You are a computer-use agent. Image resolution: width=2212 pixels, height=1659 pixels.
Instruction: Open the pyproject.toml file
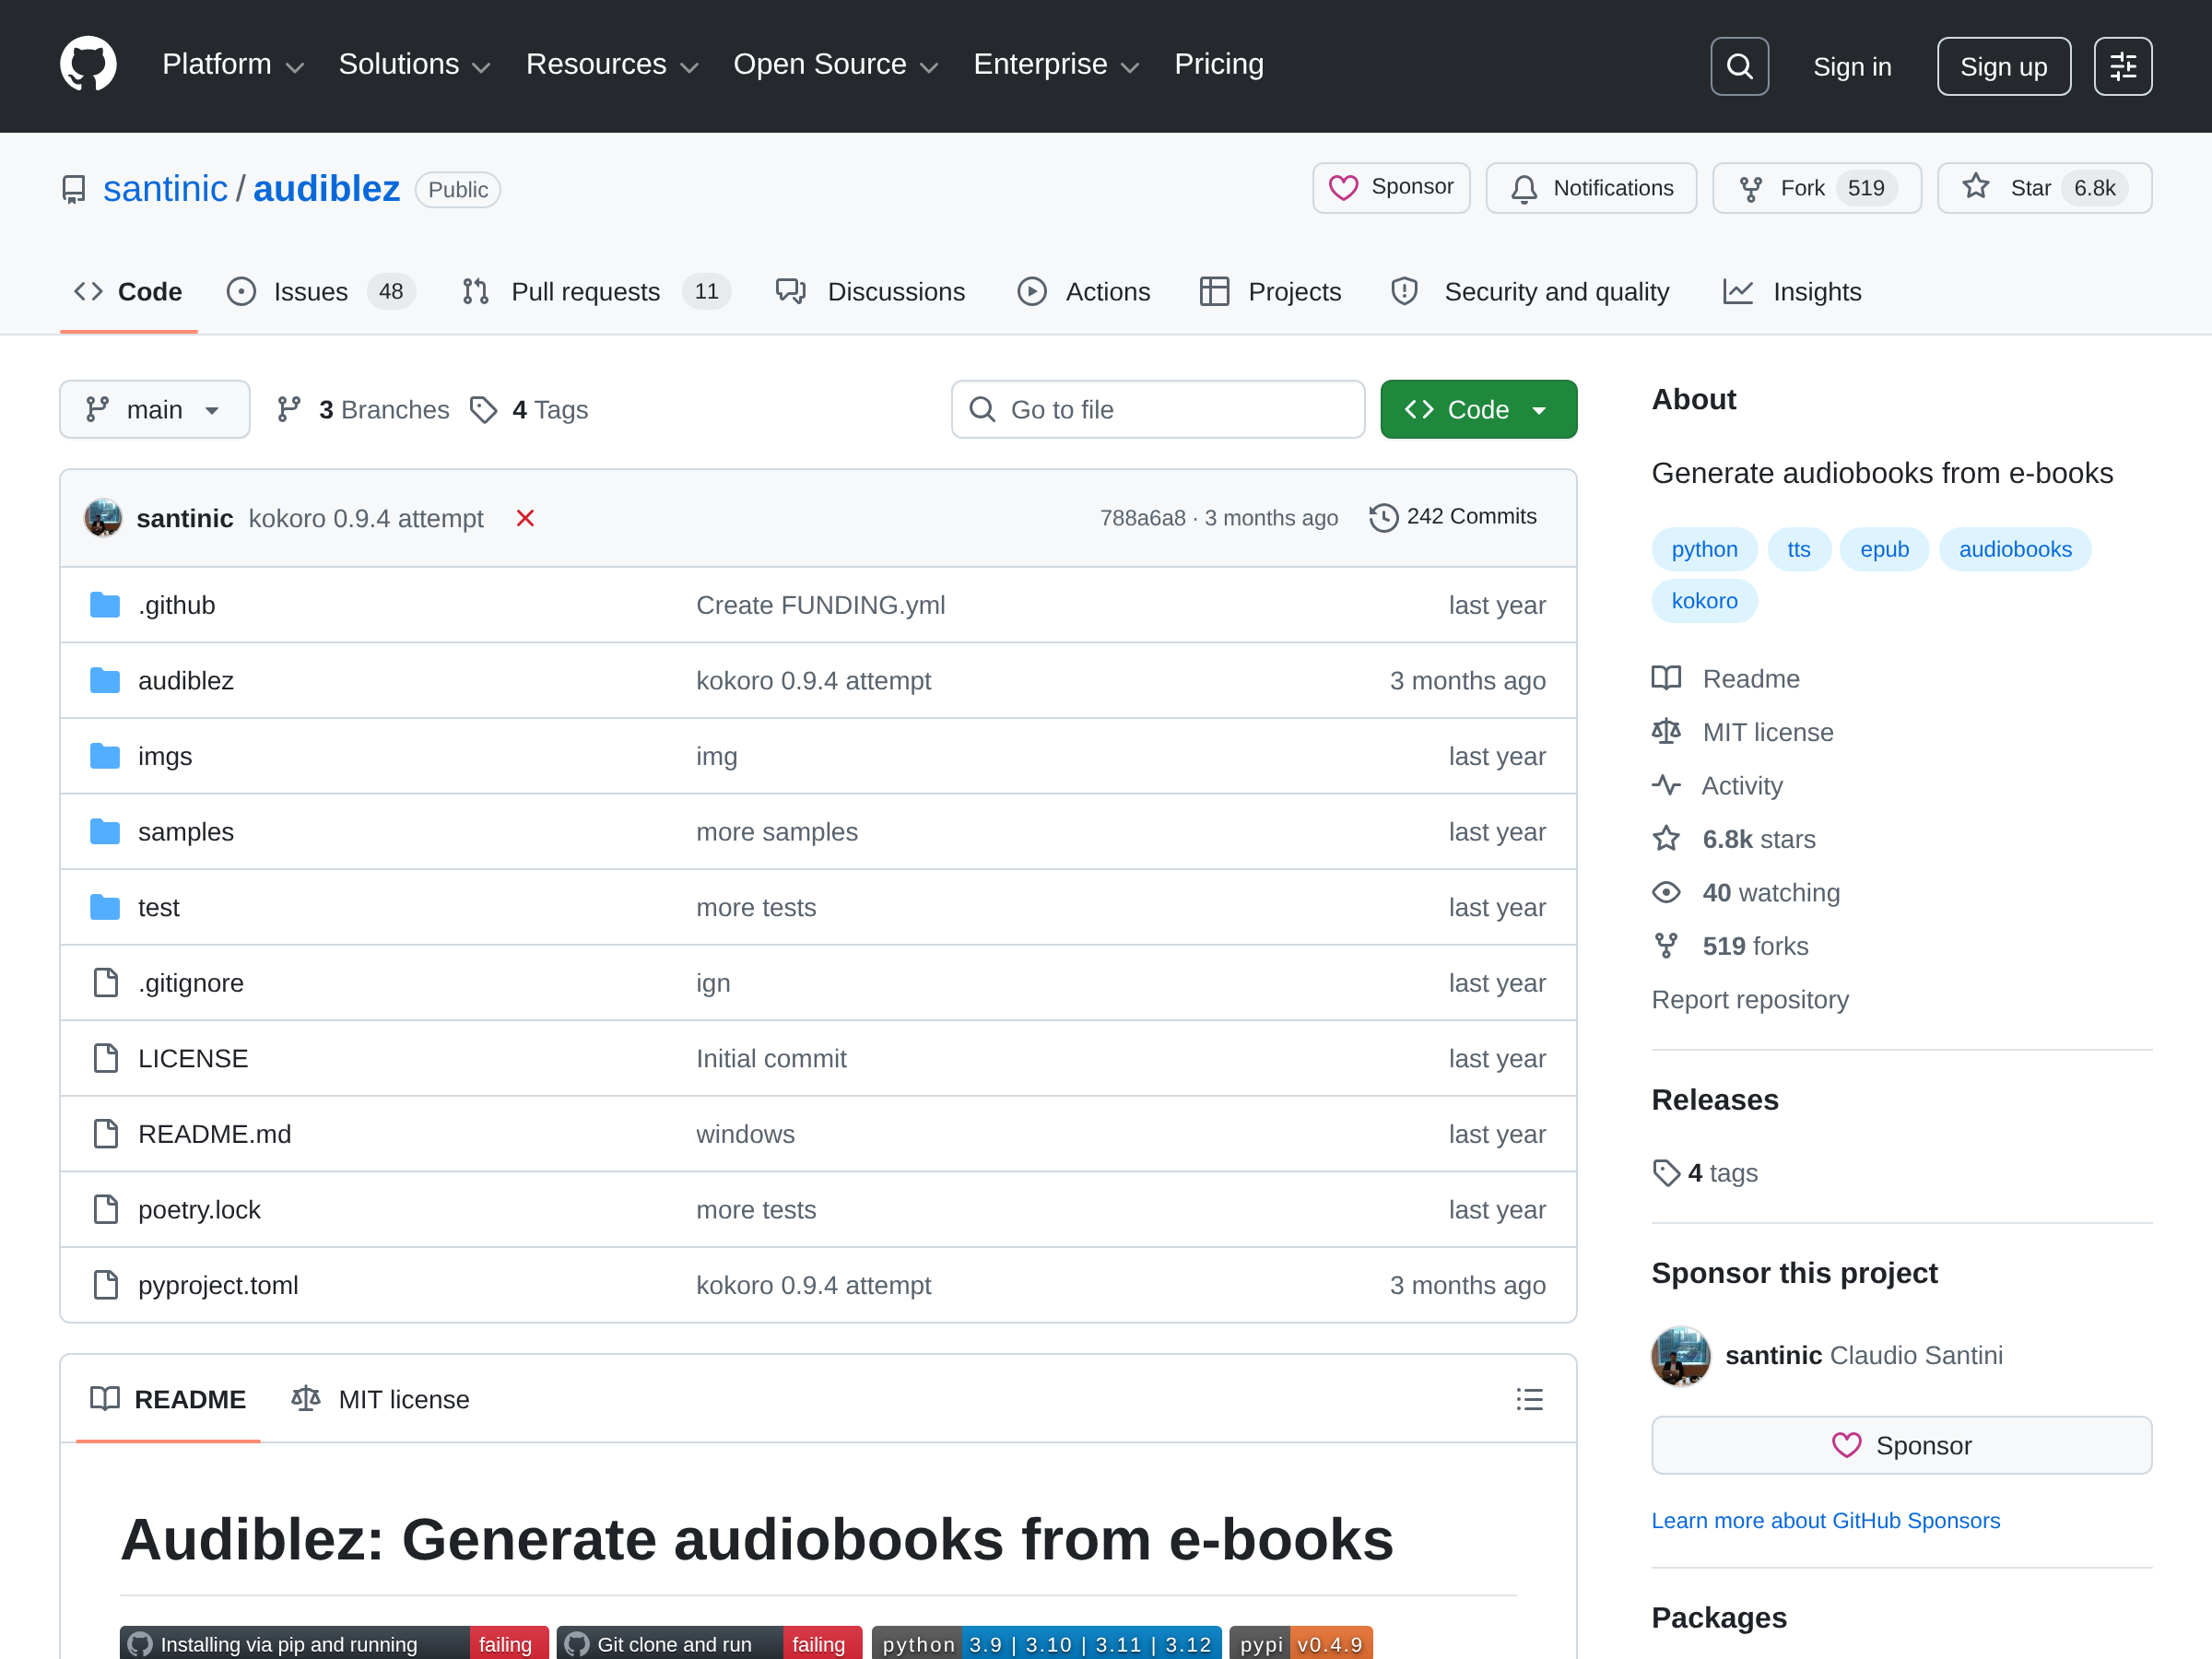click(218, 1285)
